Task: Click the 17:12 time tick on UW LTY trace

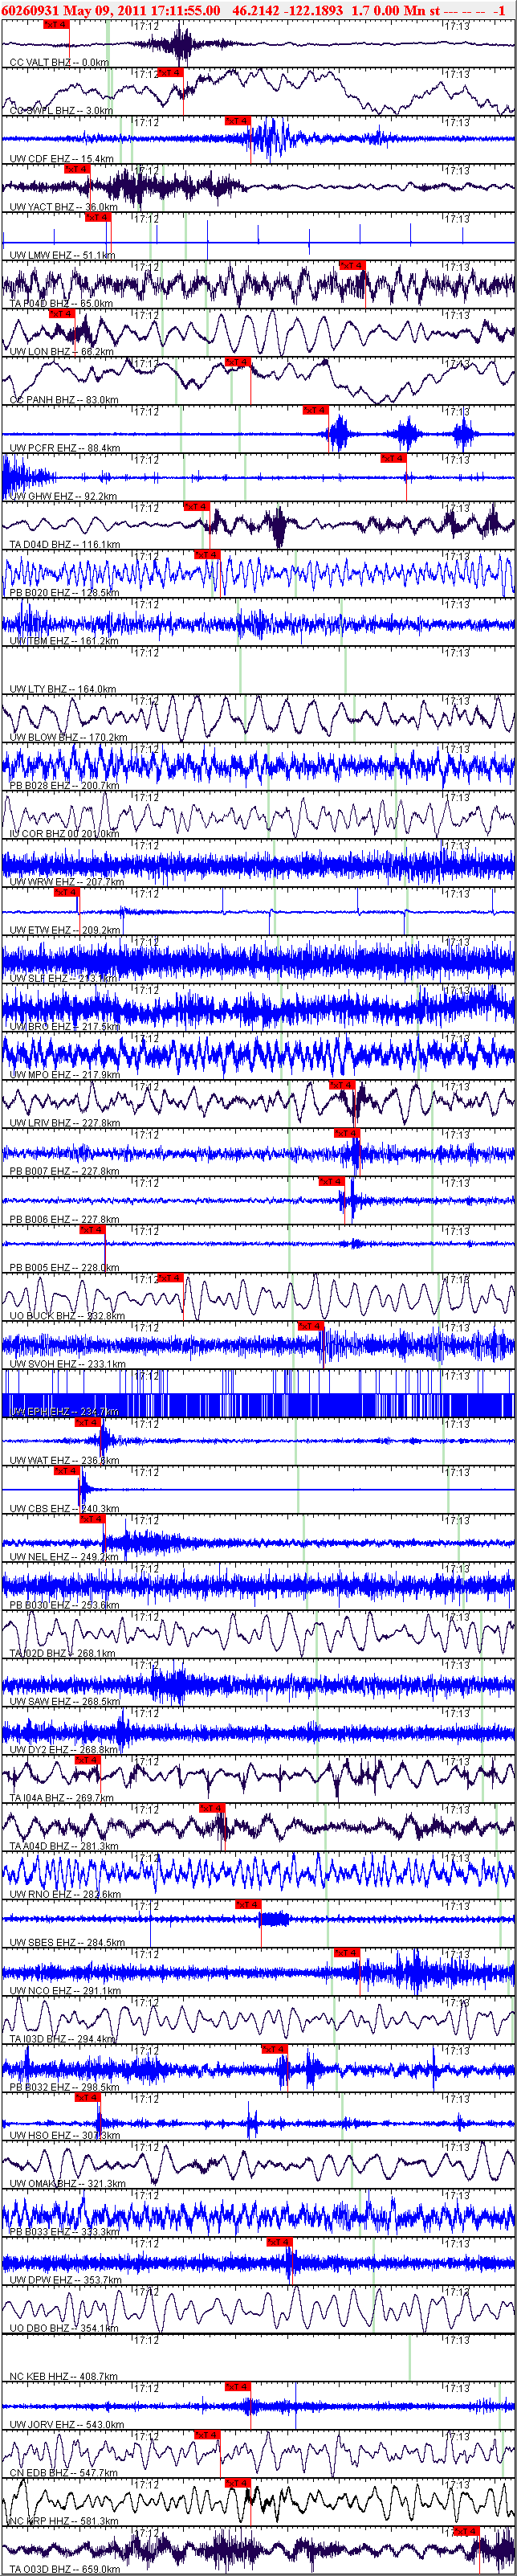Action: click(147, 653)
